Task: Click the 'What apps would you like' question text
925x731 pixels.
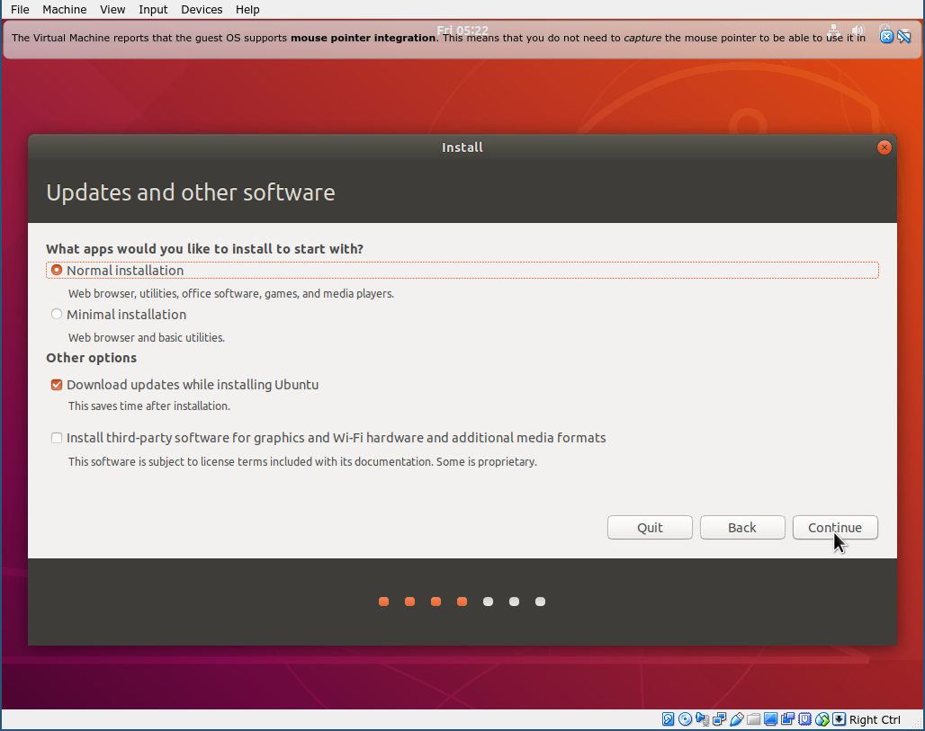Action: click(x=204, y=249)
